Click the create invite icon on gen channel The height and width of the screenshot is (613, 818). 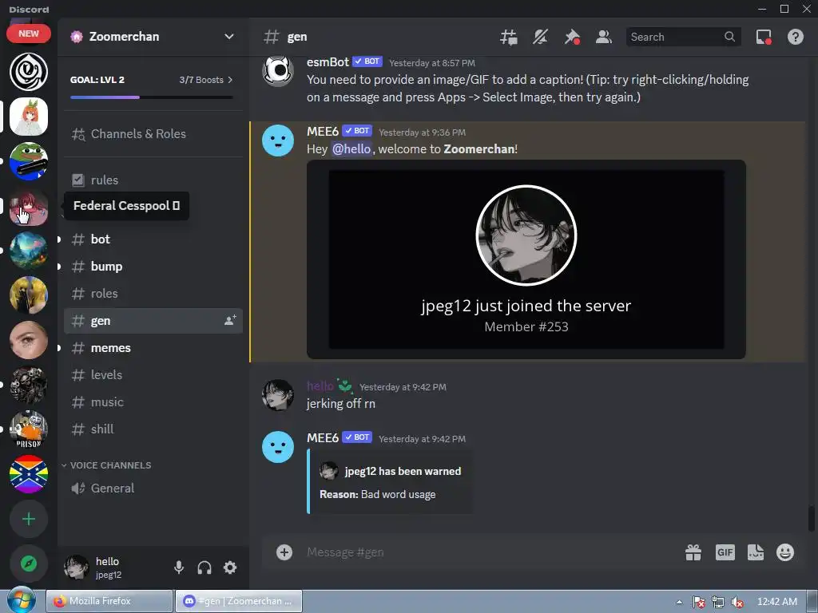pos(230,321)
